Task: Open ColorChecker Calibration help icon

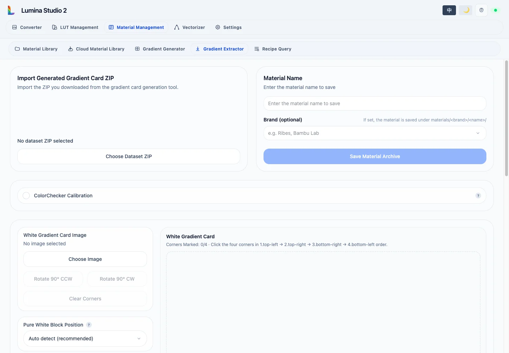Action: pos(478,196)
